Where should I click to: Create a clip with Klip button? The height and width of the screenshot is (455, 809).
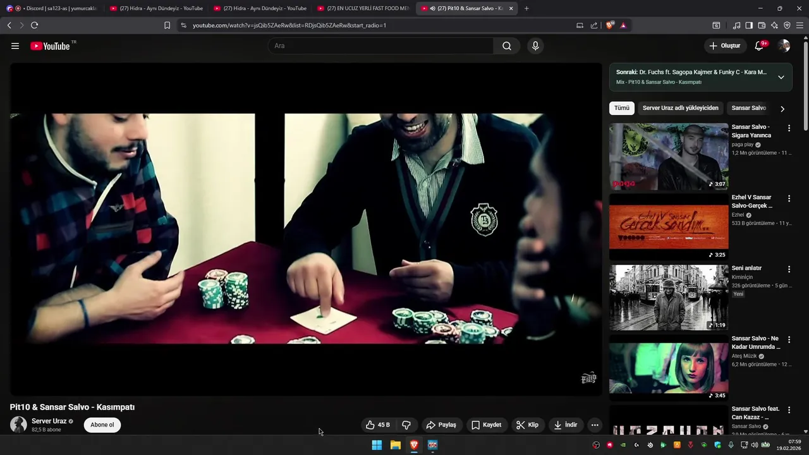point(527,425)
